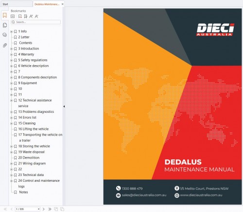Open 24 Control and maintenance logs bookmark

pos(39,183)
